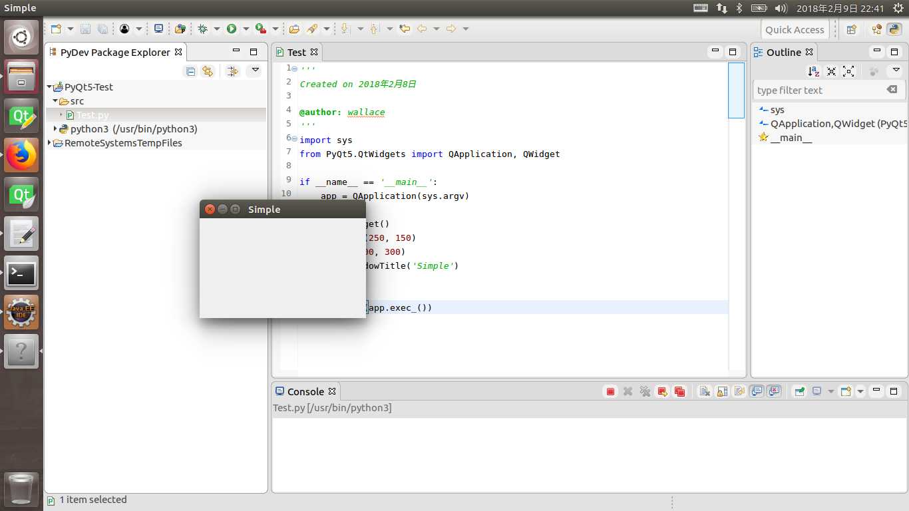Expand the python3 interpreter node
The height and width of the screenshot is (511, 909).
(x=55, y=129)
